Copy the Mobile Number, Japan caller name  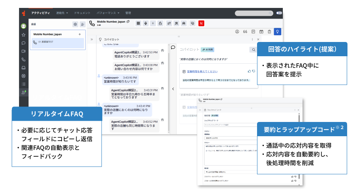pyautogui.click(x=128, y=22)
